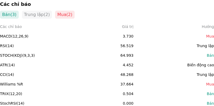The image size is (214, 106).
Task: Click the Giá trị column header
Action: point(128,27)
